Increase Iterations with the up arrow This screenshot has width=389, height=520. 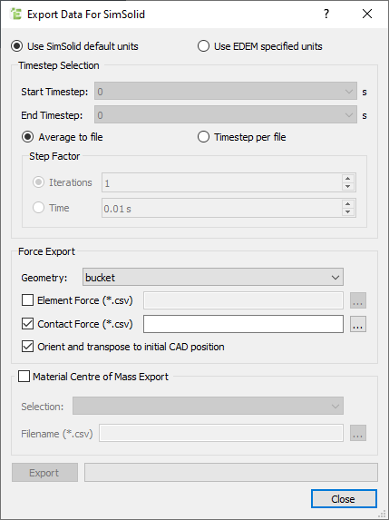(x=347, y=179)
